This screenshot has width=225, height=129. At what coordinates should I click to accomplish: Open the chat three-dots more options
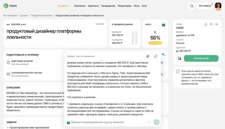click(149, 122)
